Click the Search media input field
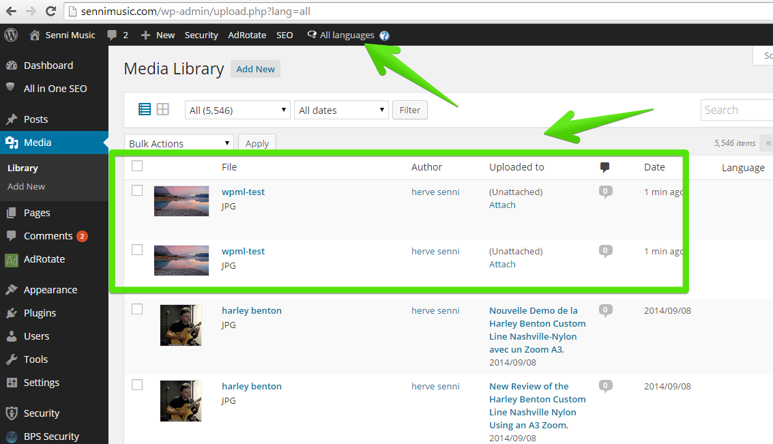This screenshot has width=773, height=444. (737, 110)
